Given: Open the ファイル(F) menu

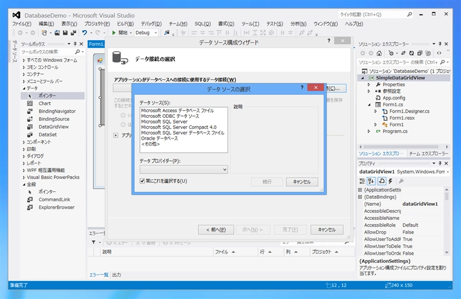Looking at the screenshot, I should click(x=21, y=24).
